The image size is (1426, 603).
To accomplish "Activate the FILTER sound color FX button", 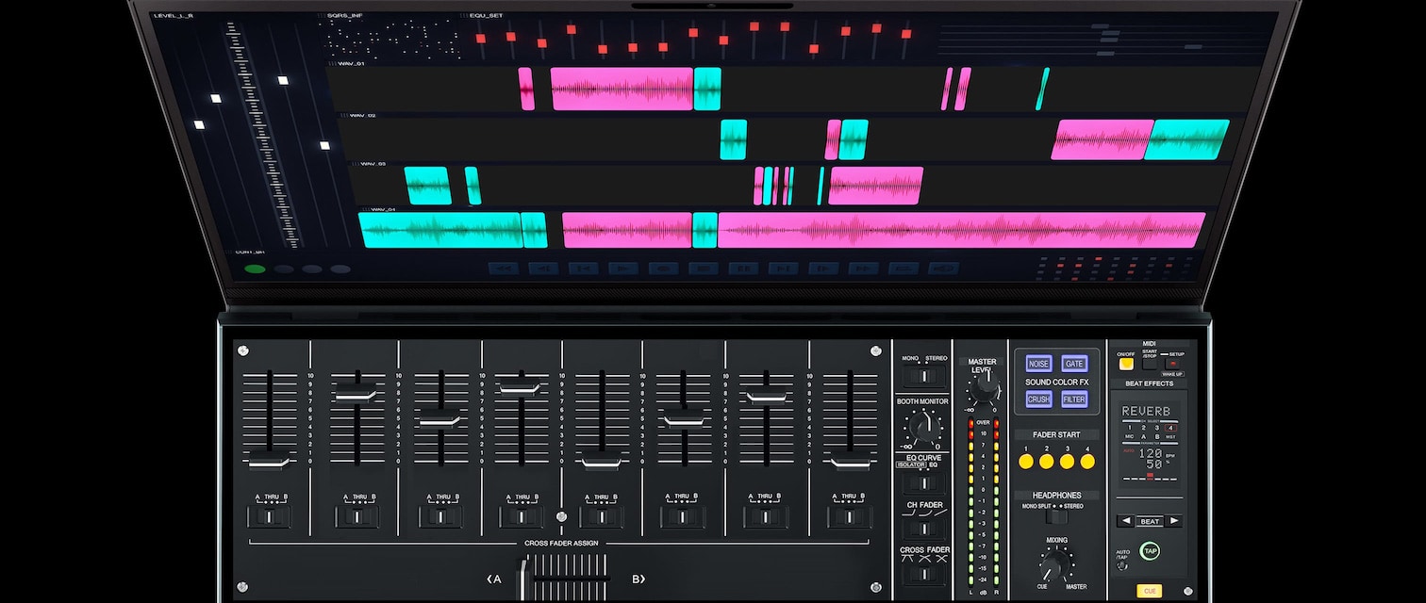I will [1074, 399].
